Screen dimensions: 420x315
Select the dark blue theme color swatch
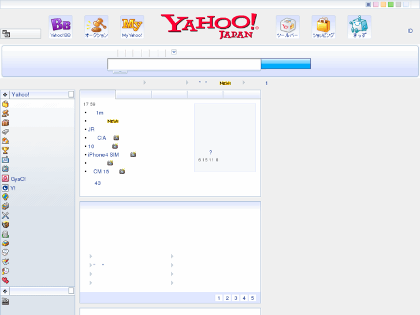pos(369,4)
